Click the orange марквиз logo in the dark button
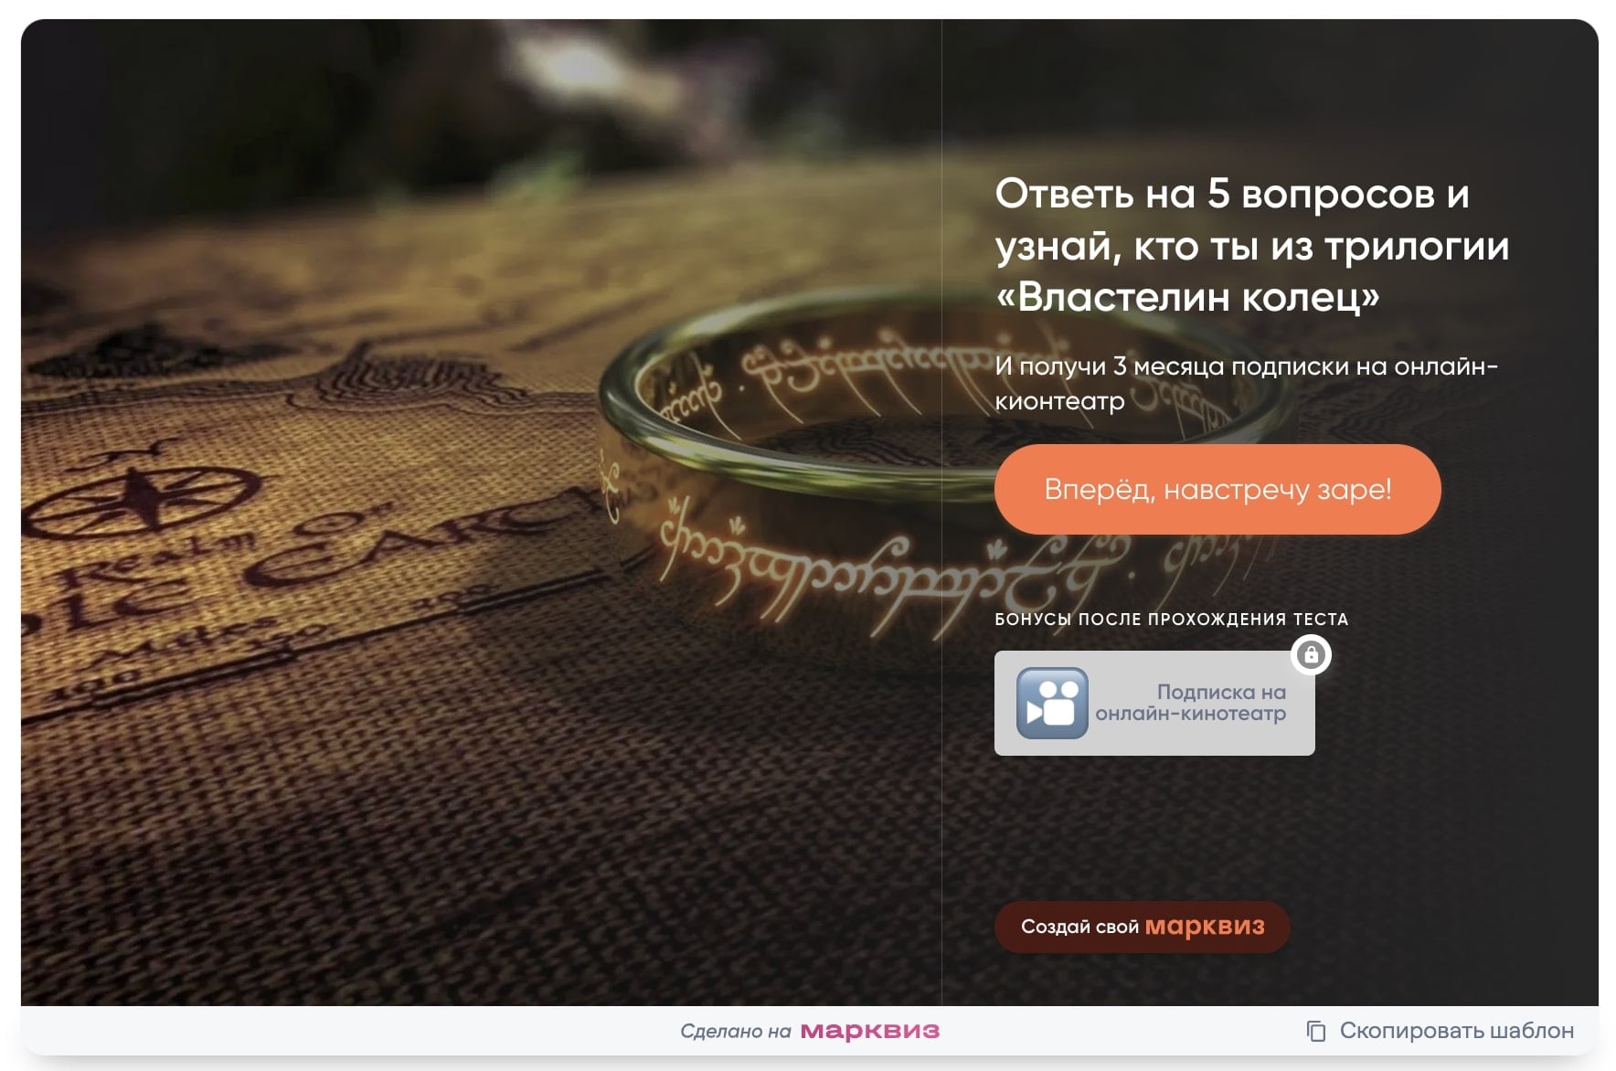The image size is (1616, 1071). coord(1205,927)
